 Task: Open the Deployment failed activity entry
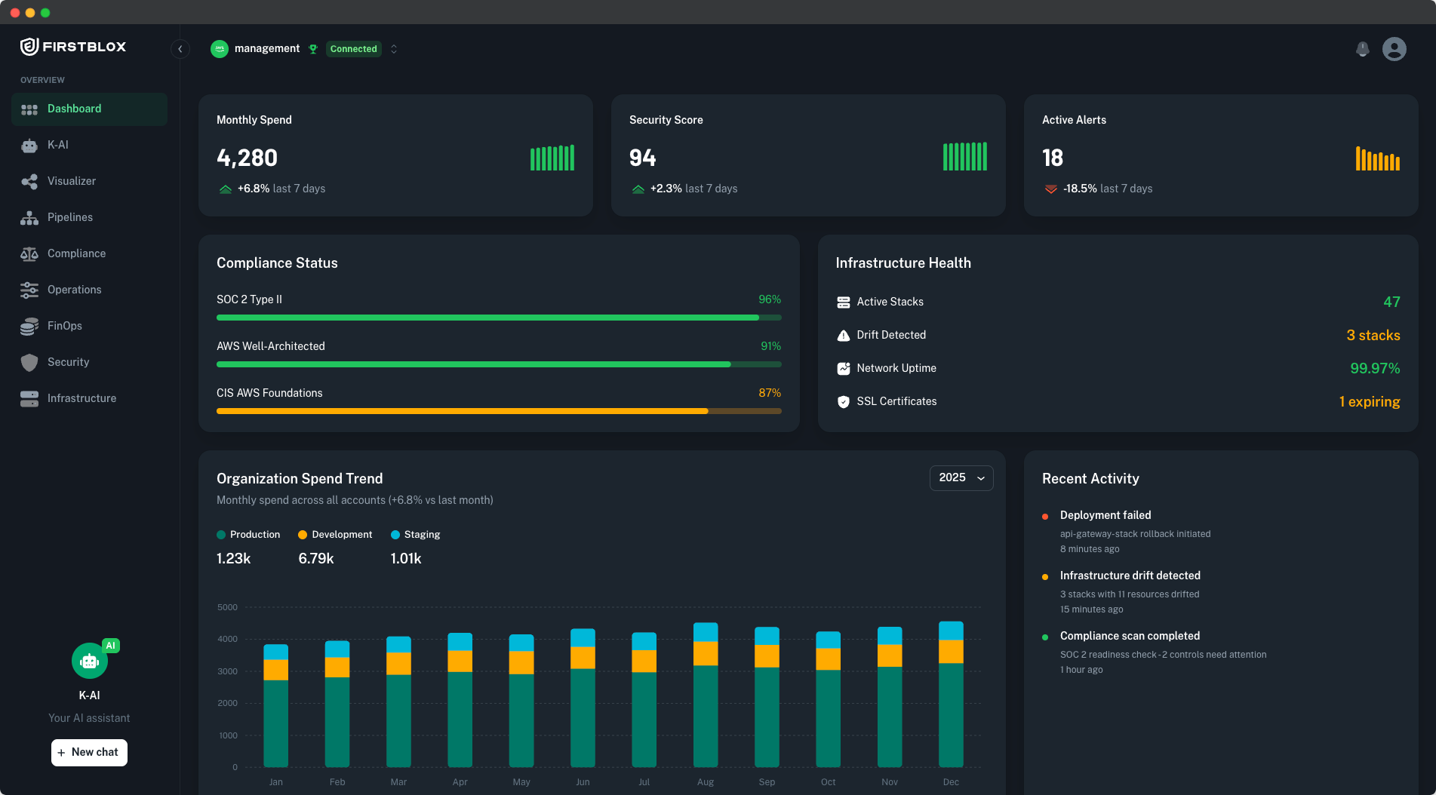pos(1105,515)
